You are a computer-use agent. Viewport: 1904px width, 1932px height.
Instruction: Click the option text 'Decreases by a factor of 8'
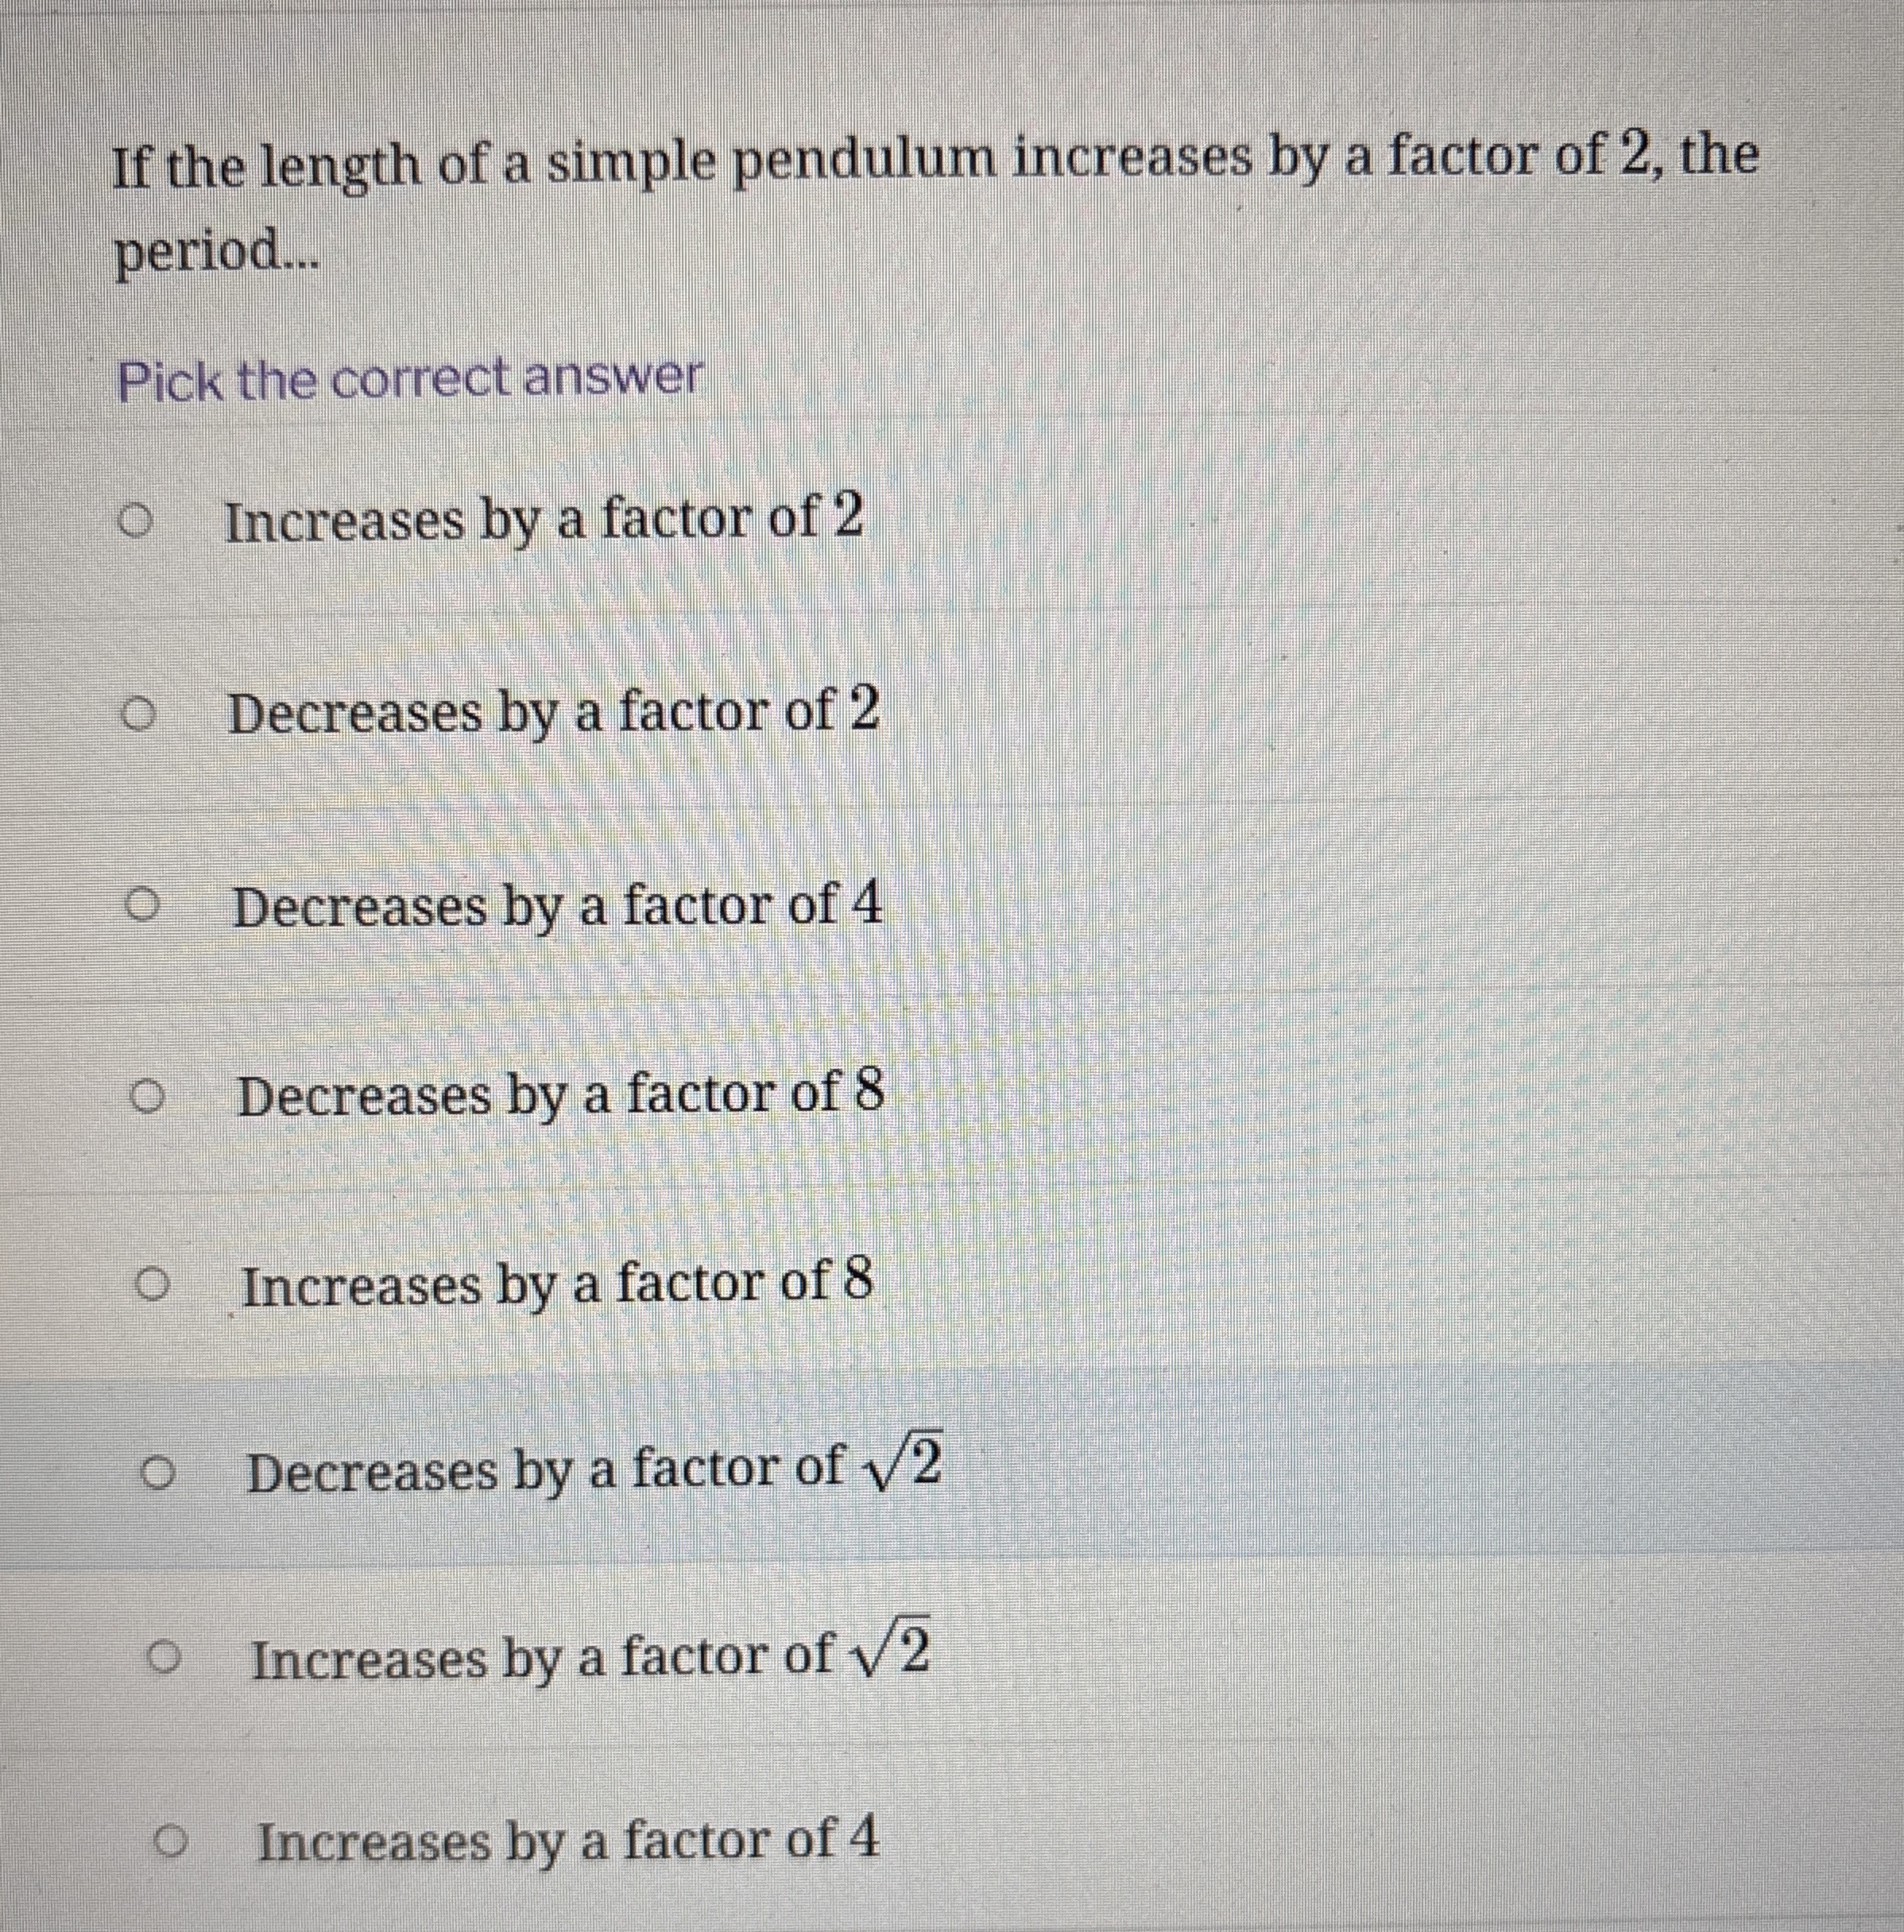(560, 1096)
